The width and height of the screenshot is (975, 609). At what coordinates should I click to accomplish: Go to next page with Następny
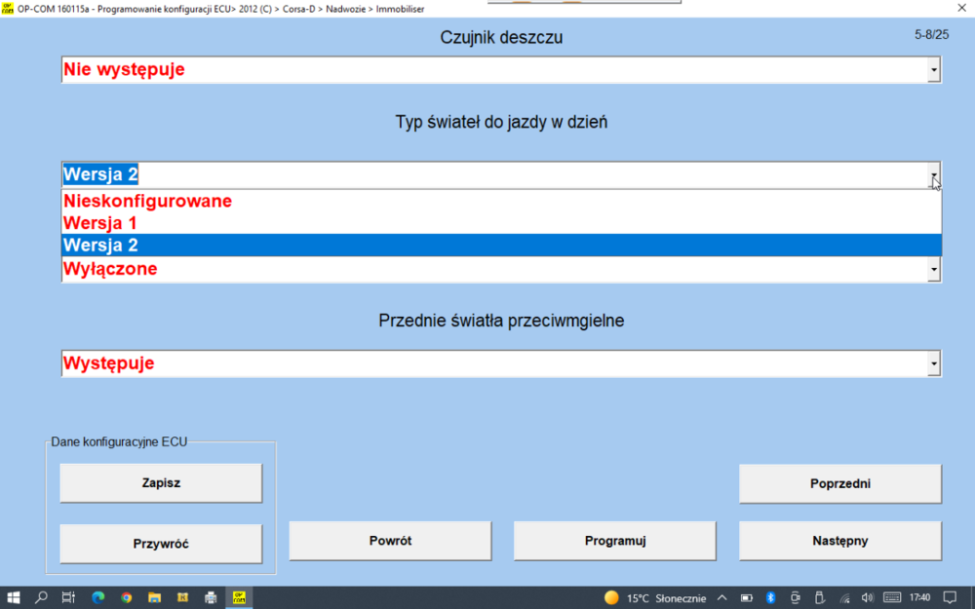(x=839, y=541)
